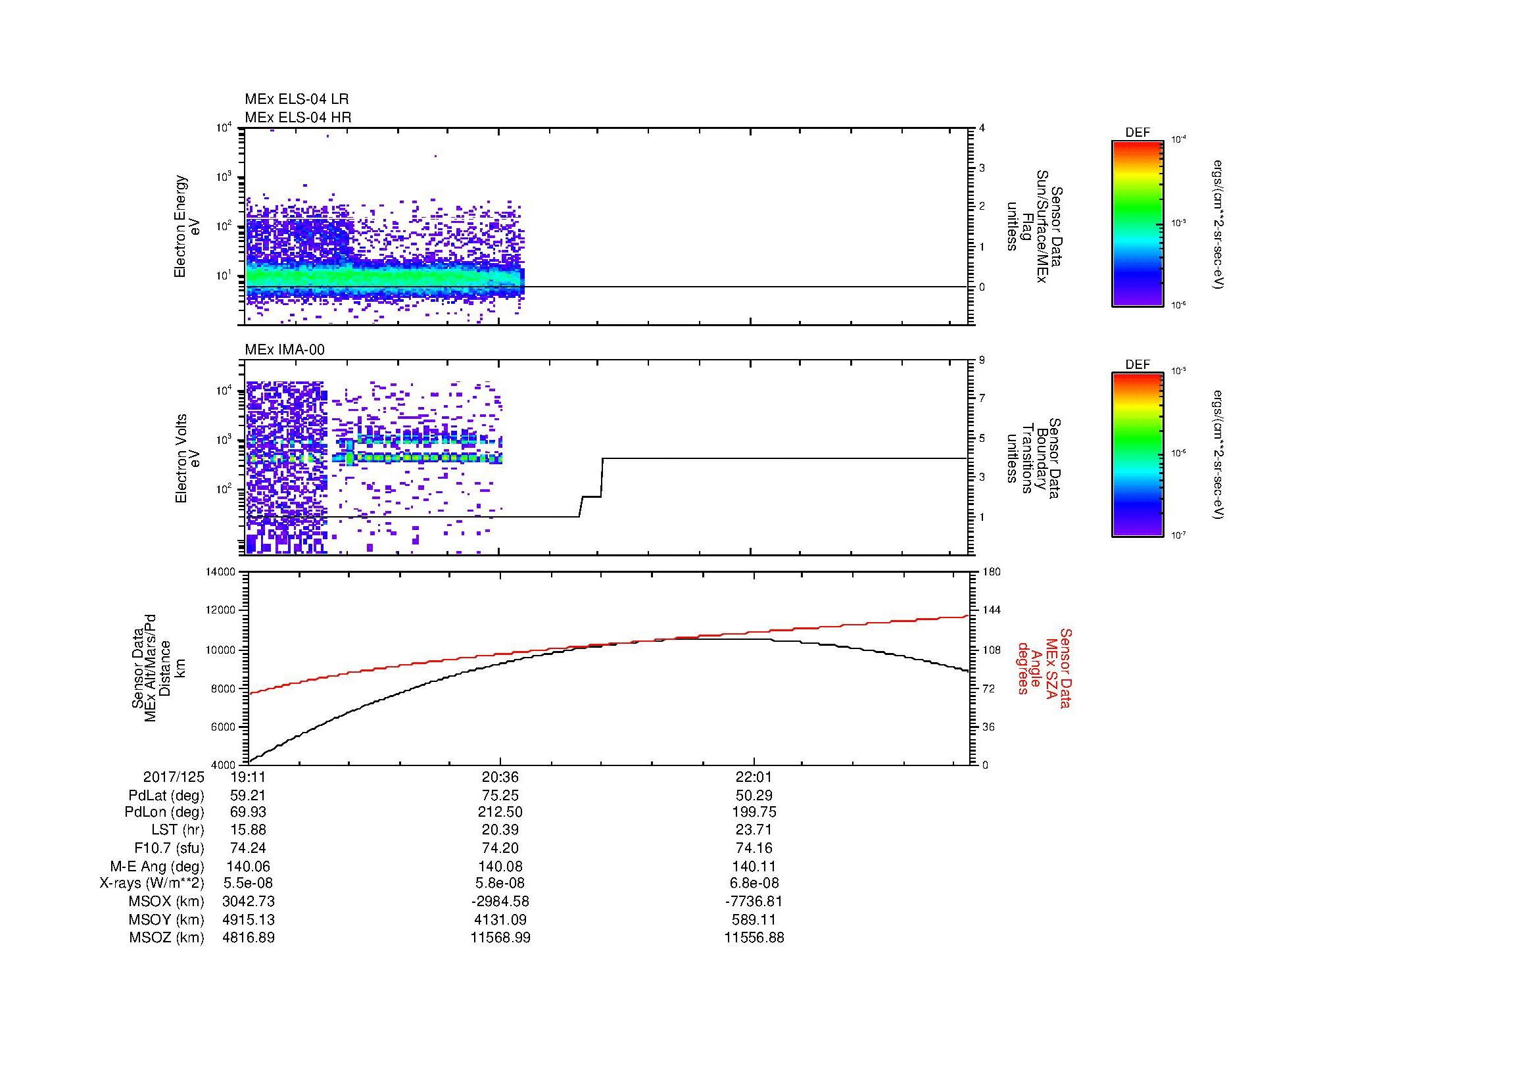Viewport: 1538px width, 1087px height.
Task: Click the 'PdLat (deg)' row label
Action: [166, 796]
